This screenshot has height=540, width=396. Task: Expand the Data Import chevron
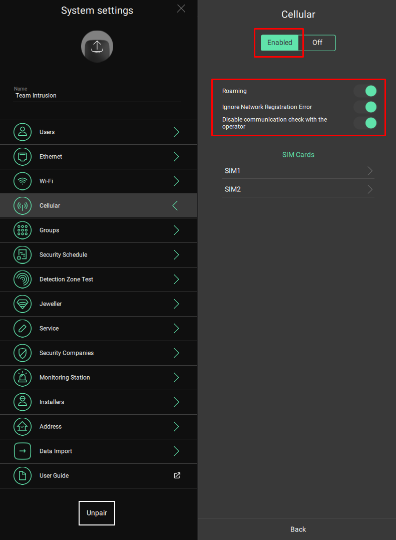point(176,451)
